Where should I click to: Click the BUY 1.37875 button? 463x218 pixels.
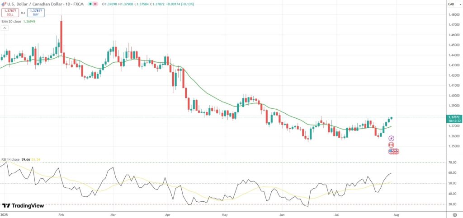point(36,13)
